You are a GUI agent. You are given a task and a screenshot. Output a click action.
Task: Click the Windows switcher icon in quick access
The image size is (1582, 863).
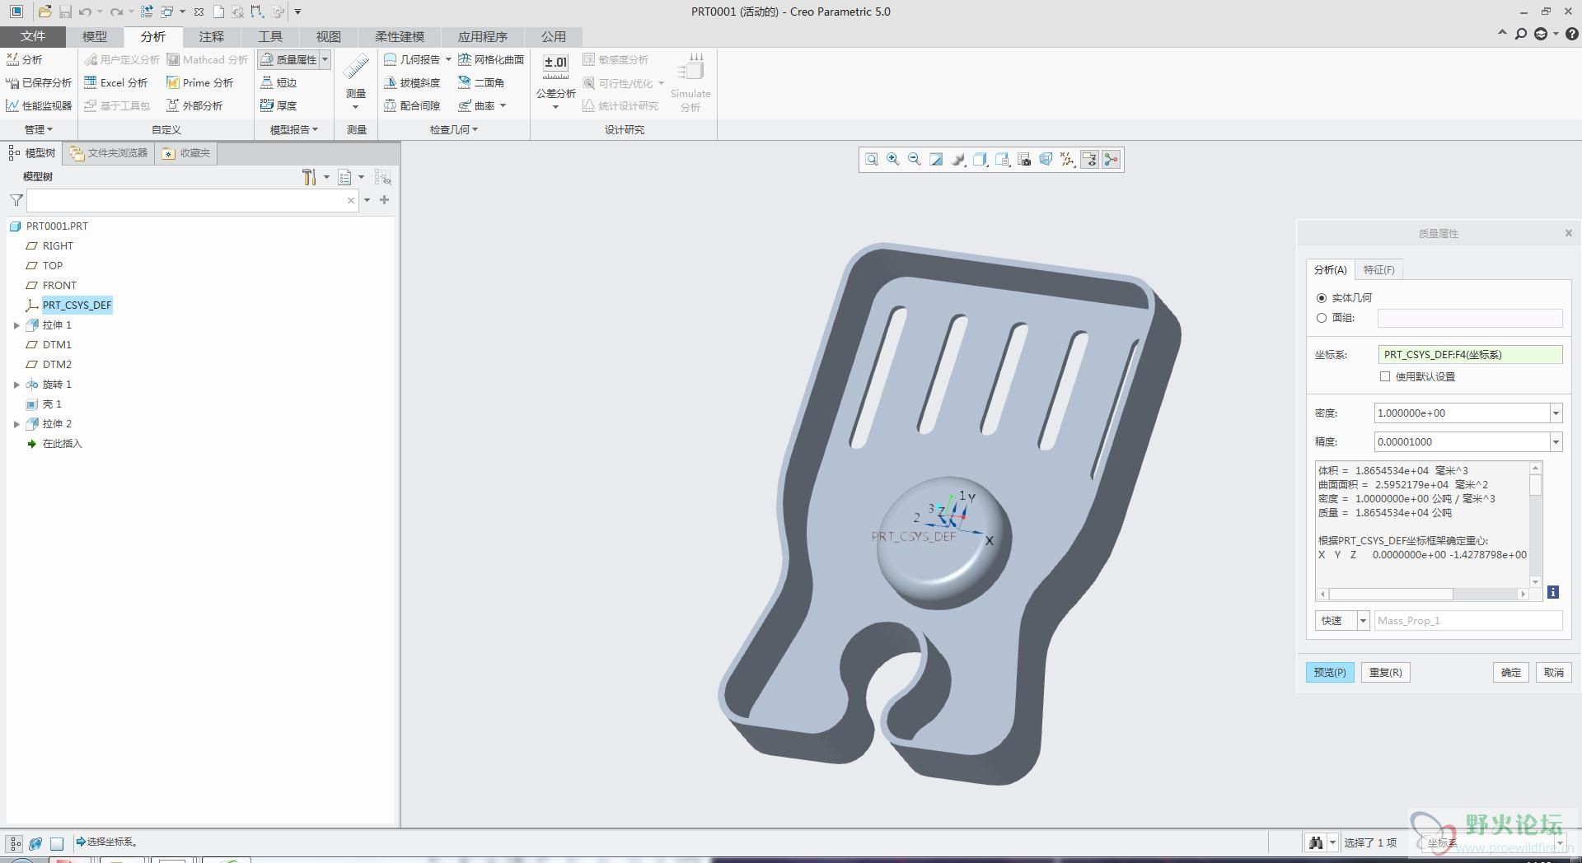click(x=167, y=12)
